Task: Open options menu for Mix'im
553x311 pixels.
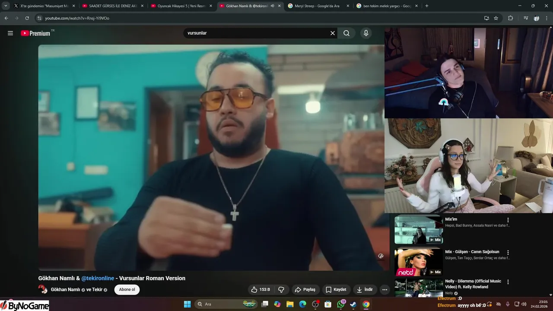Action: tap(508, 220)
